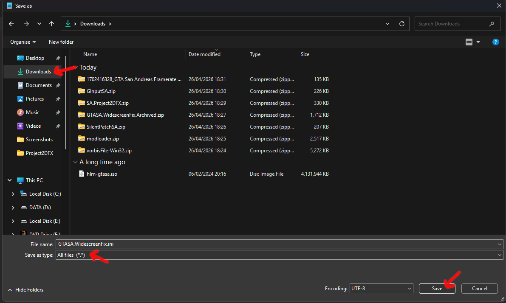Click the modloader.zip folder icon
Viewport: 506px width, 303px height.
(82, 139)
